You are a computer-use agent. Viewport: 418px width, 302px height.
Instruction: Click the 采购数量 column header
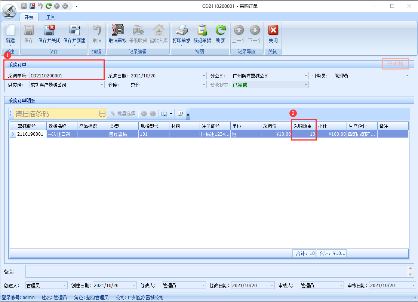304,126
